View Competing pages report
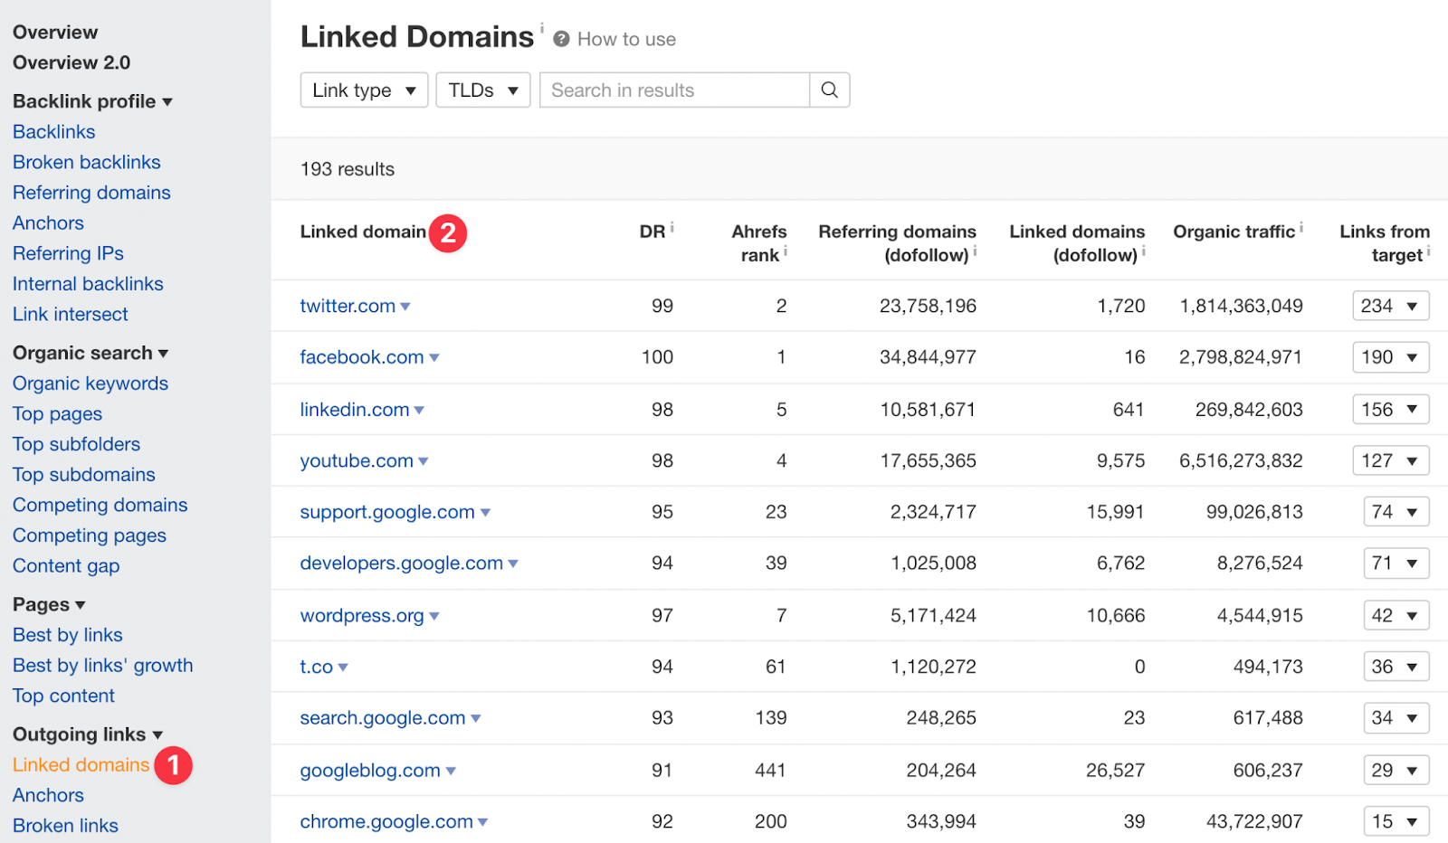 coord(90,535)
